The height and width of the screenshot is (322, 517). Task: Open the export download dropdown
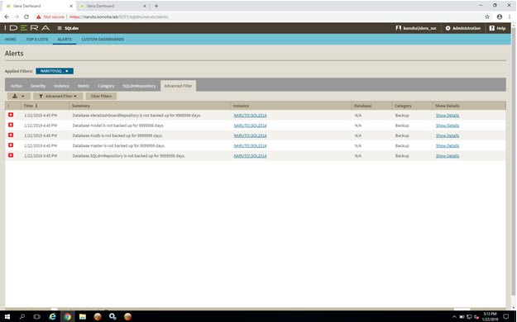click(19, 96)
